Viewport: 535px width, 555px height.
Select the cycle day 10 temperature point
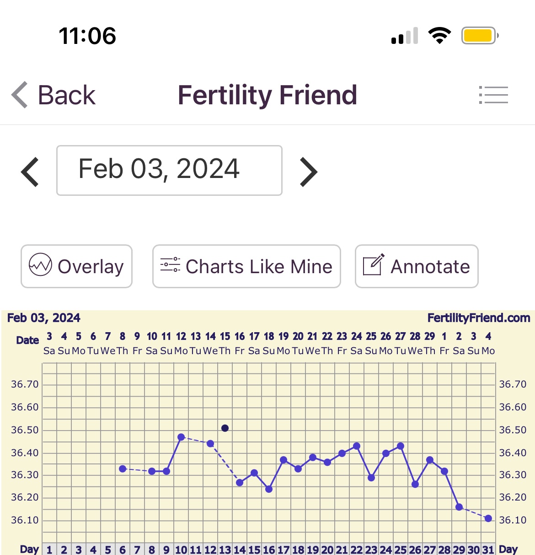point(181,437)
